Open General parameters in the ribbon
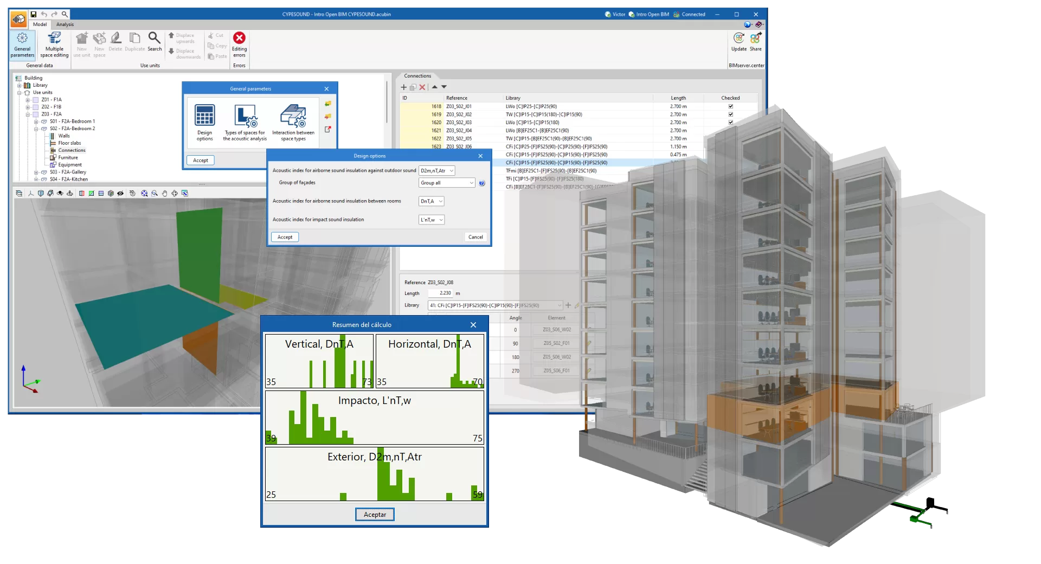Screen dimensions: 1041x564 22,44
